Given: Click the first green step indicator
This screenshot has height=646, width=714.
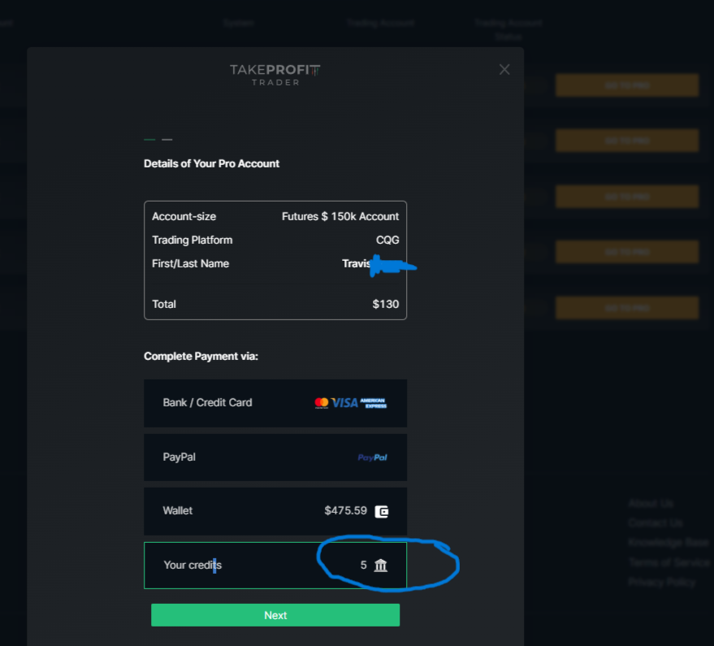Looking at the screenshot, I should pyautogui.click(x=149, y=140).
